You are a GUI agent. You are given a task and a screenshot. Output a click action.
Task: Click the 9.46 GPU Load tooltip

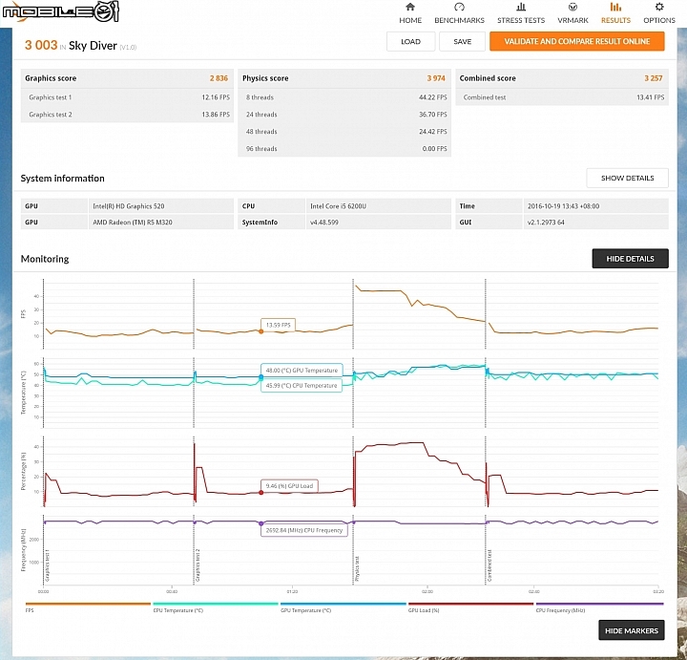pyautogui.click(x=289, y=486)
